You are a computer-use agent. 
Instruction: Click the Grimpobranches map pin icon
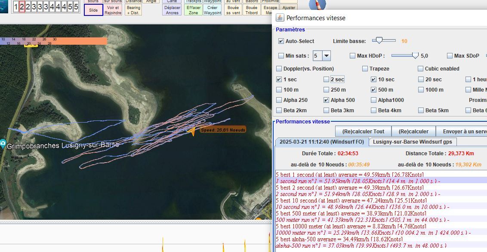tap(3, 143)
